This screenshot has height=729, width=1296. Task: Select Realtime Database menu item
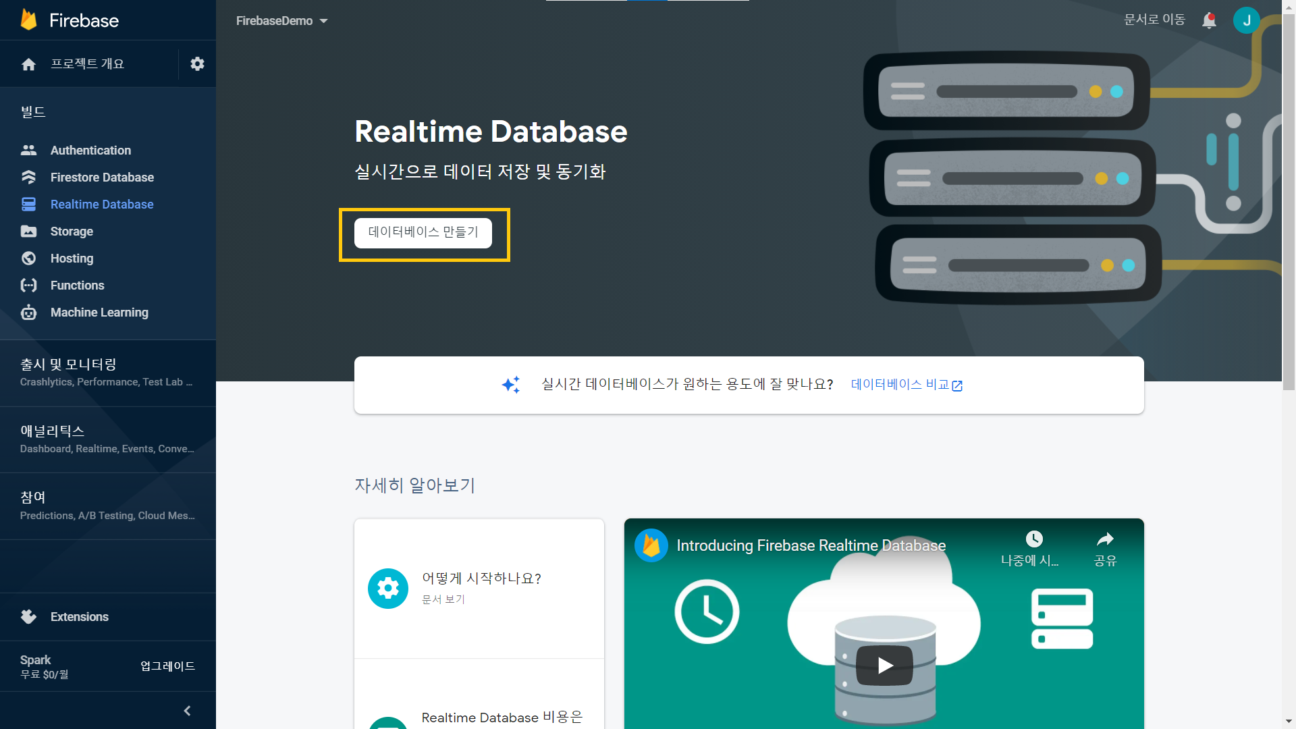click(x=102, y=205)
